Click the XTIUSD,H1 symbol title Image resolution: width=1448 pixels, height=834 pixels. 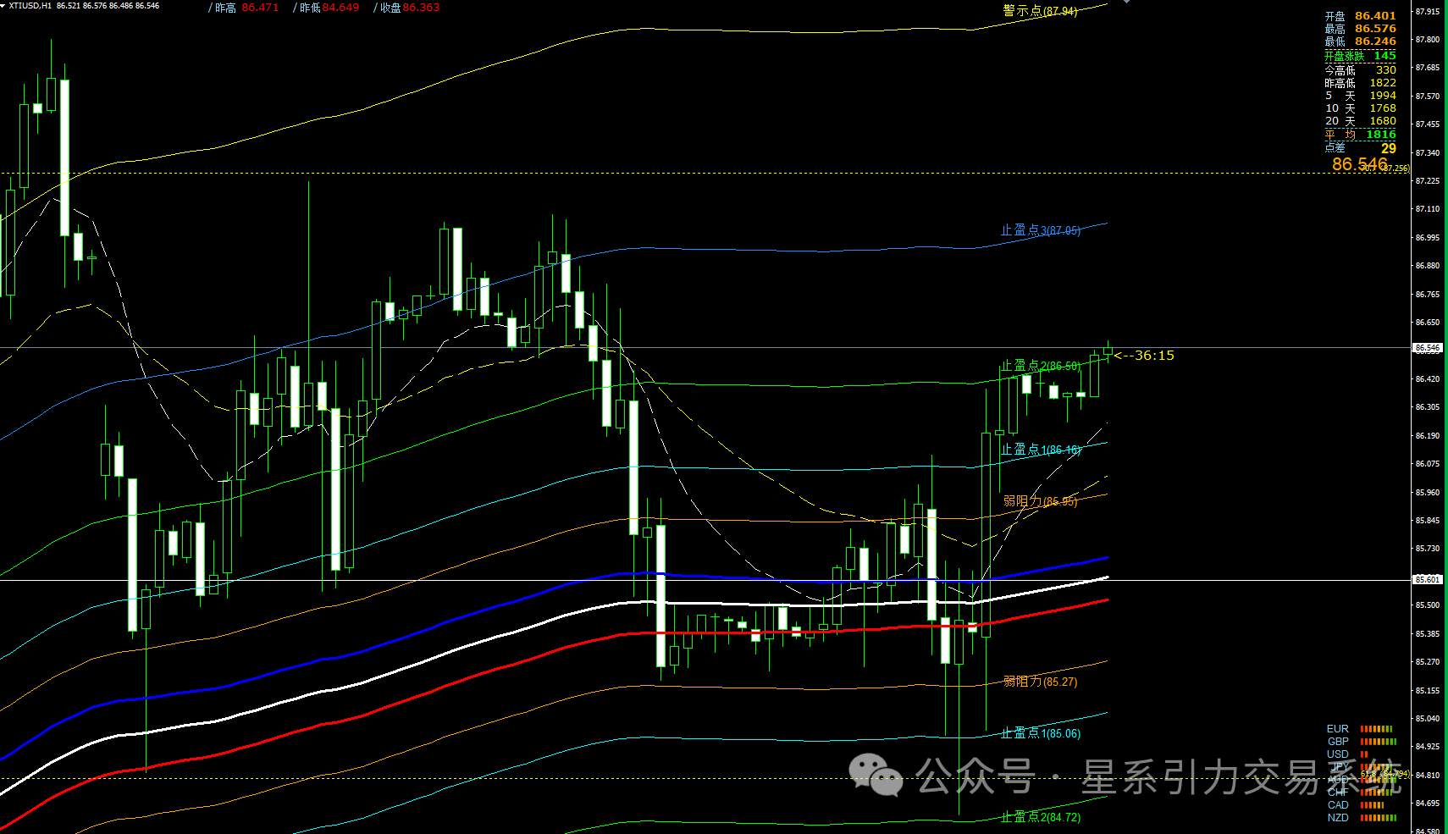click(x=30, y=6)
